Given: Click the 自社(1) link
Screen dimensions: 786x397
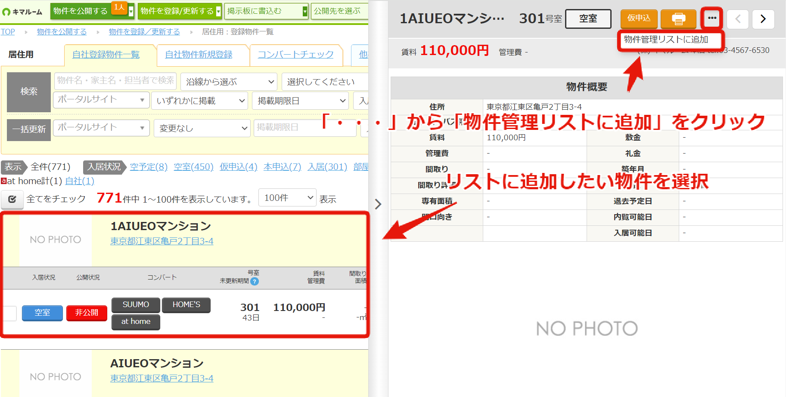Looking at the screenshot, I should point(80,182).
